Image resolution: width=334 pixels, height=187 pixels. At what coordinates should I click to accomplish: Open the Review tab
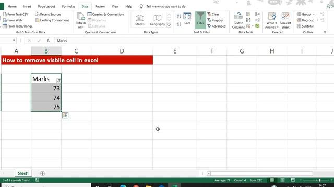[100, 6]
